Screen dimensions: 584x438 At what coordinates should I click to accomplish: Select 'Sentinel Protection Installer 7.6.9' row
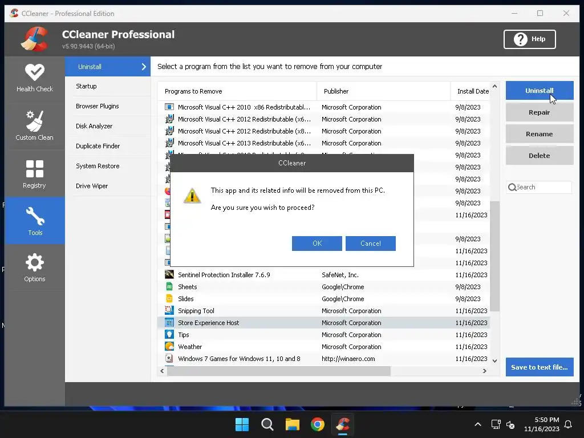(323, 275)
